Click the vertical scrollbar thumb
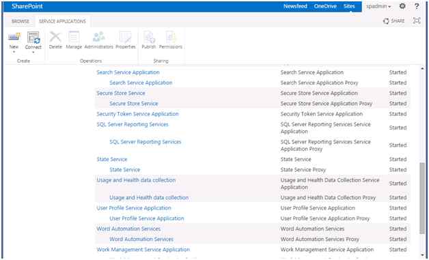Screen dimensions: 429x260 coord(422,198)
